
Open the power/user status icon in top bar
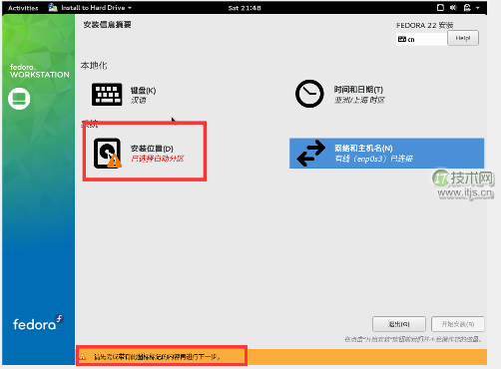click(467, 8)
